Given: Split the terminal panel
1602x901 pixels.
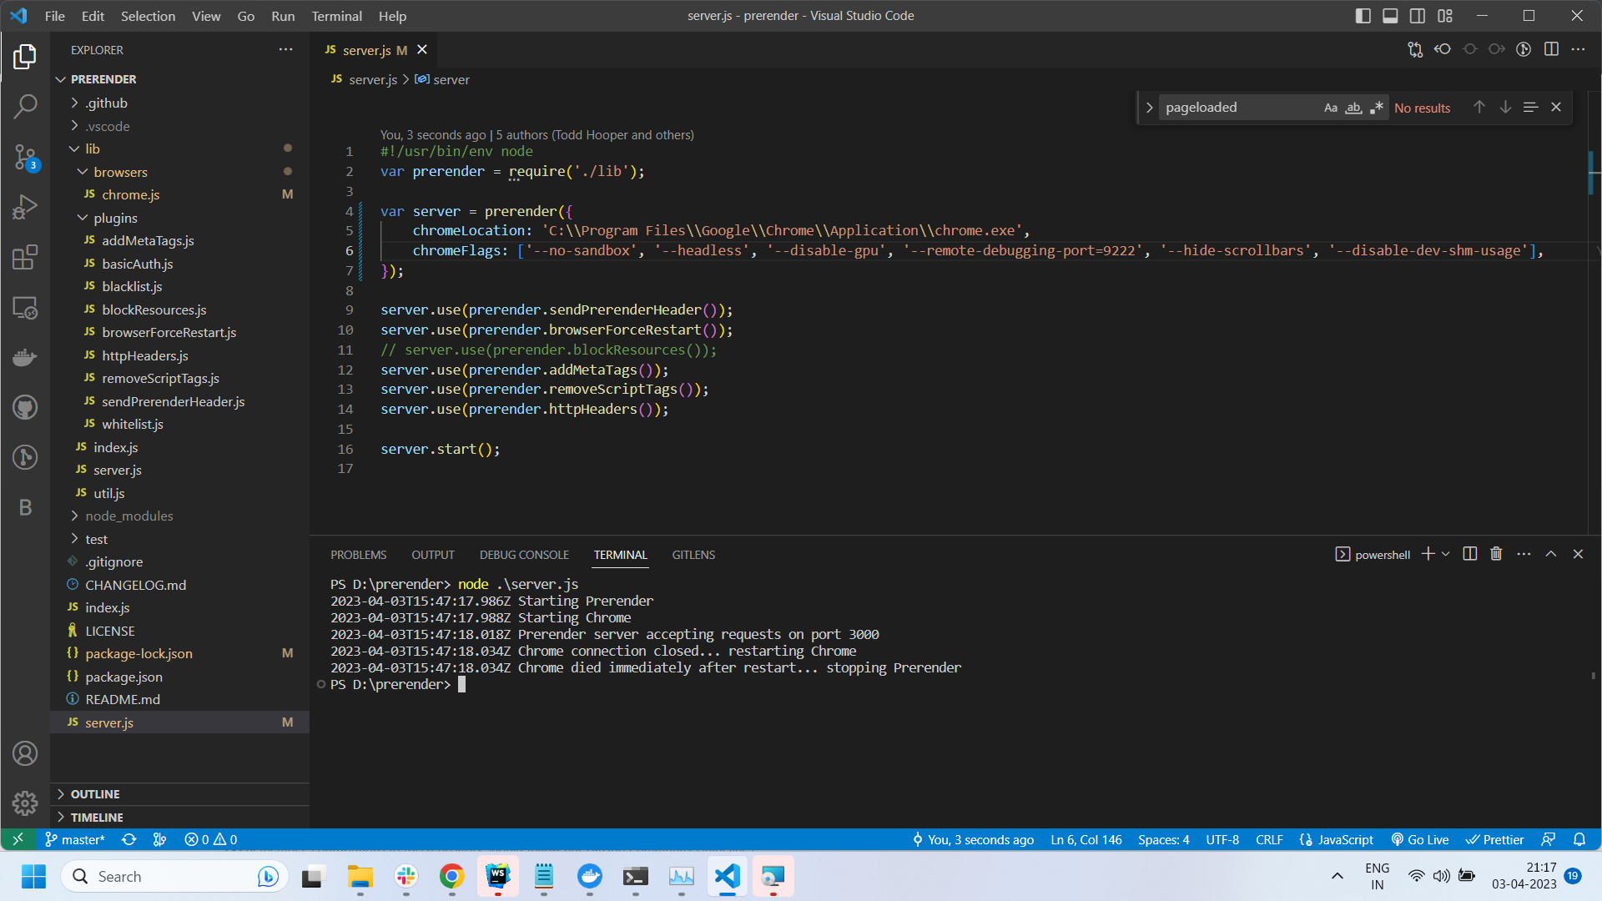Looking at the screenshot, I should pyautogui.click(x=1470, y=554).
